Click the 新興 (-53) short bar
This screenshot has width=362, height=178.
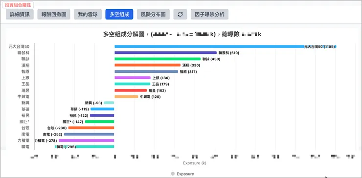109,103
